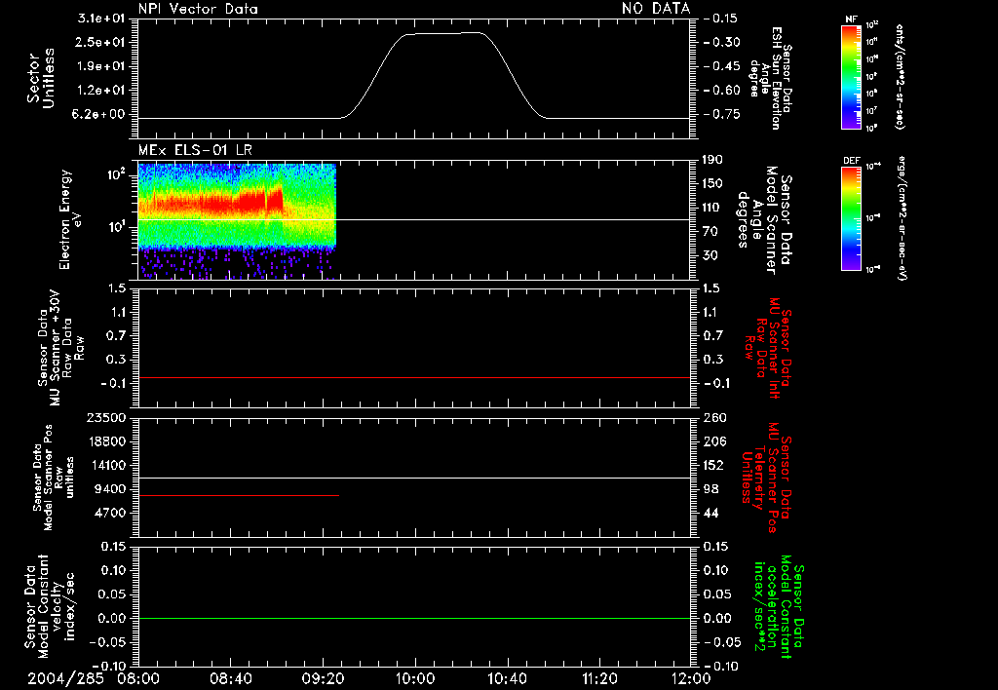Select the 'MEx ELS-01 LR' panel title
Image resolution: width=998 pixels, height=690 pixels.
[x=195, y=150]
